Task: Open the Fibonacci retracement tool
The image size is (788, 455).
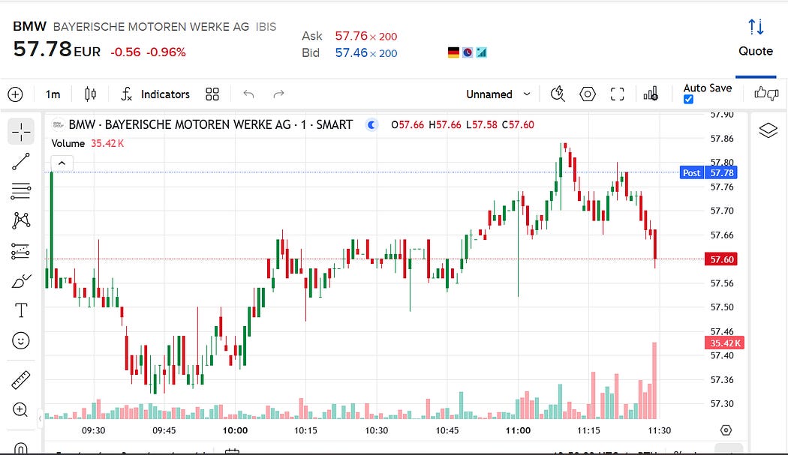Action: pyautogui.click(x=20, y=191)
